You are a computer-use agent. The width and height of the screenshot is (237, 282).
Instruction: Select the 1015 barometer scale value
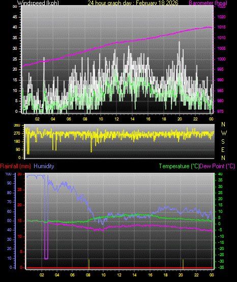(221, 27)
